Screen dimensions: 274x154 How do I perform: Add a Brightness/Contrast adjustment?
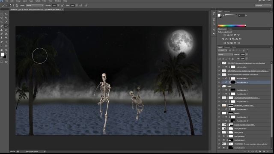click(x=224, y=35)
